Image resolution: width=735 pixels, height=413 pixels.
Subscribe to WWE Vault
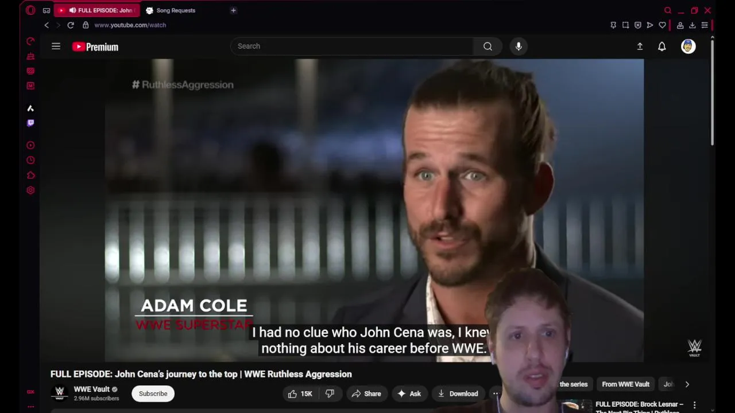pos(153,393)
